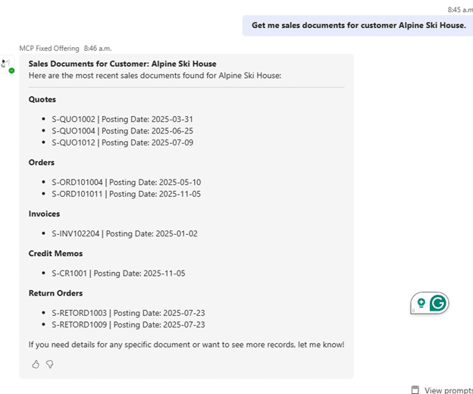The image size is (473, 394).
Task: Click the Credit Memos section heading
Action: coord(55,254)
